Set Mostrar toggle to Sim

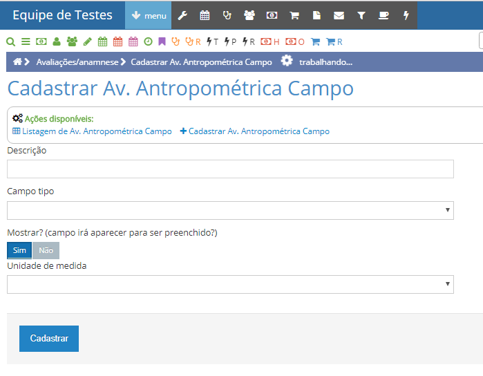19,250
